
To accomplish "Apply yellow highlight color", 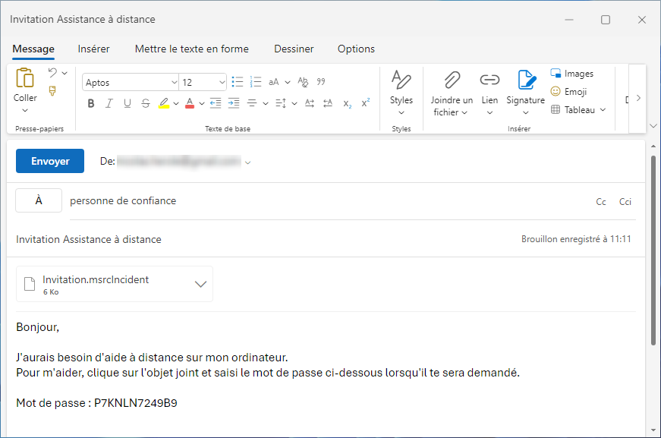I will (x=164, y=103).
